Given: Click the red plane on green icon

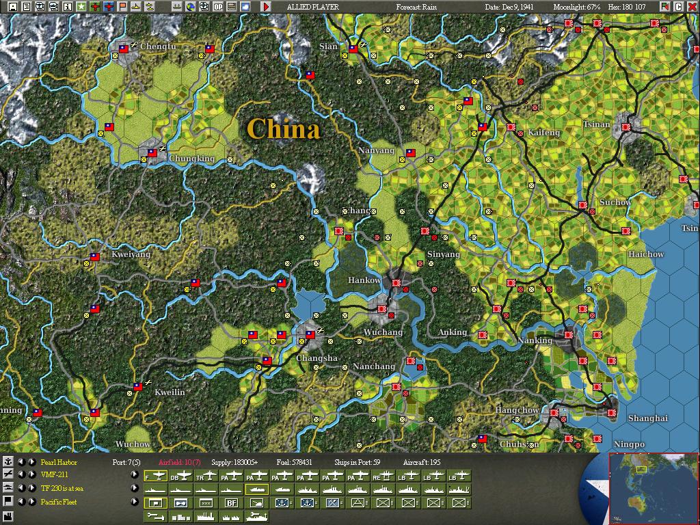Looking at the screenshot, I should click(x=95, y=7).
